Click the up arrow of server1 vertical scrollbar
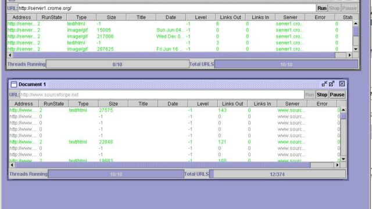Screen dimensions: 372x209 pyautogui.click(x=355, y=23)
